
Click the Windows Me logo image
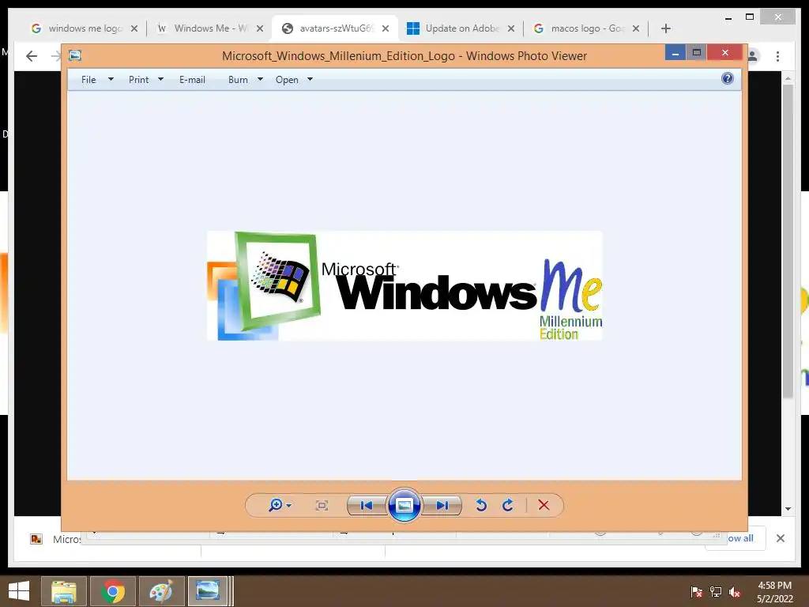(404, 286)
